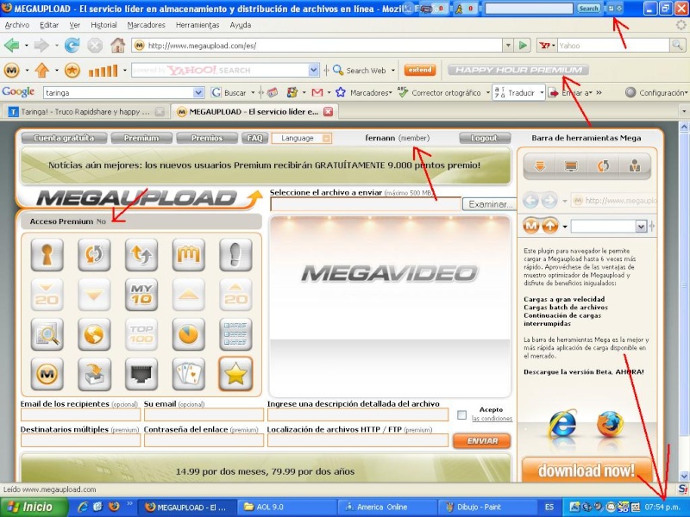Click the Inicio start button
The width and height of the screenshot is (690, 517).
(34, 507)
